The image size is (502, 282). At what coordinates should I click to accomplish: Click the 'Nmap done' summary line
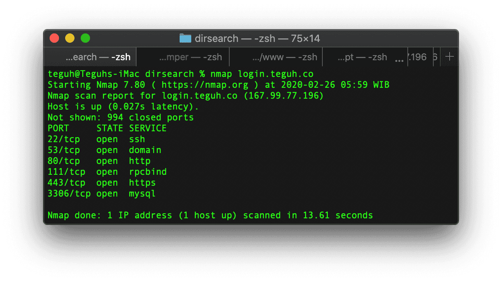tap(210, 216)
